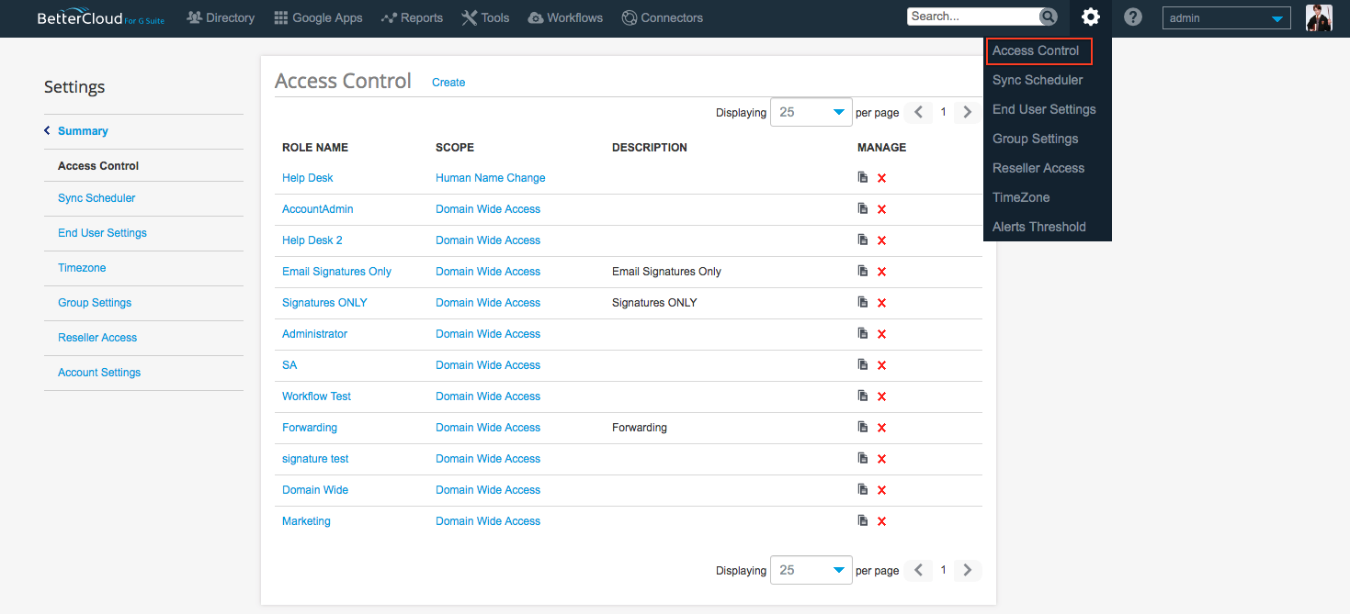
Task: Click the admin profile avatar
Action: [1318, 17]
